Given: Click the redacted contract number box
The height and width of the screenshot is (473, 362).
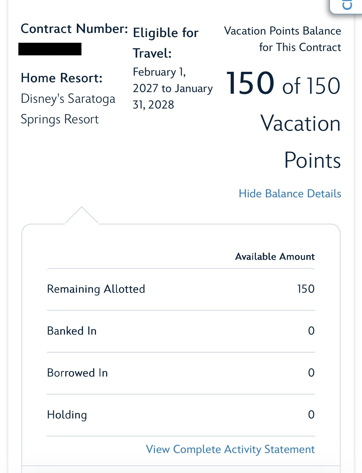Looking at the screenshot, I should pos(50,49).
